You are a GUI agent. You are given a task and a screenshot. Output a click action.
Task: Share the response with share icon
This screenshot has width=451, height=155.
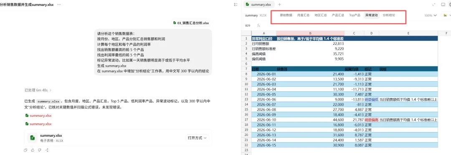pyautogui.click(x=47, y=150)
